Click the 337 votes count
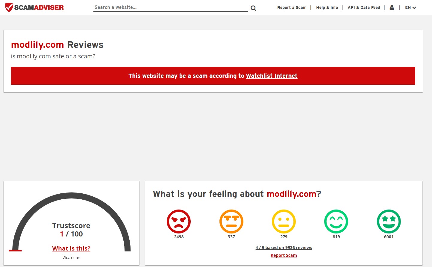The width and height of the screenshot is (432, 267). tap(231, 237)
